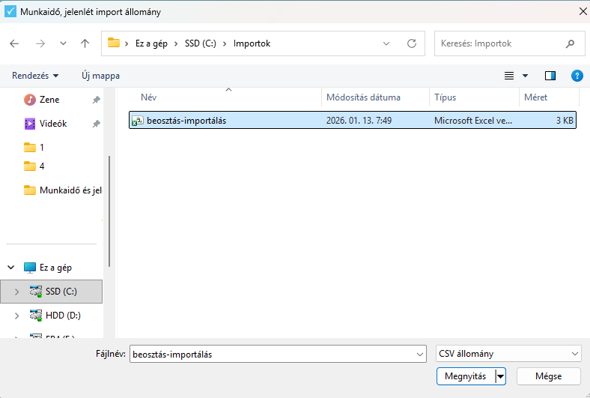Refresh the Importok folder view

click(x=412, y=43)
